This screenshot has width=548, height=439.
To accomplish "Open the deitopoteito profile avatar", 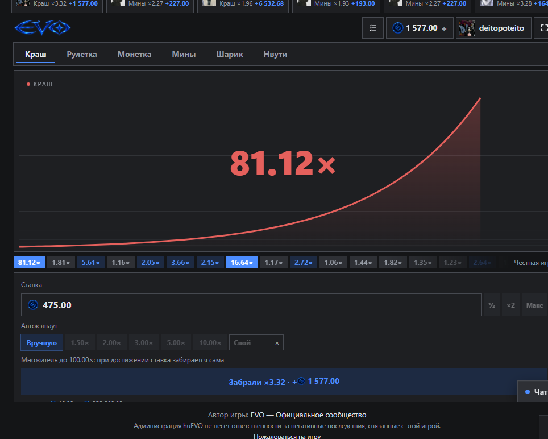I will point(467,28).
